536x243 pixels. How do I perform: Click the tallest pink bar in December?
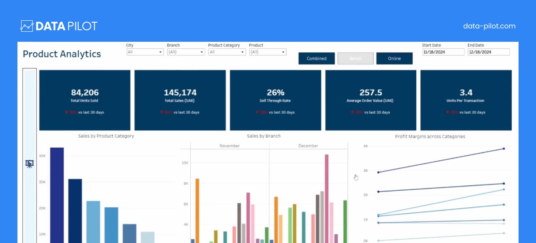coord(327,198)
